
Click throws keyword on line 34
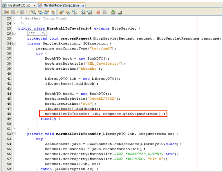(x=34, y=44)
